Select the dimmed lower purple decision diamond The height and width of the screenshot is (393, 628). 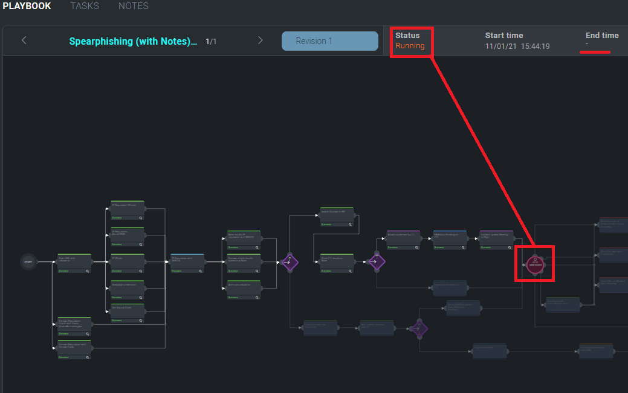[x=418, y=328]
